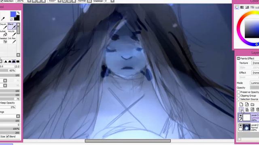Viewport: 259px width, 145px height.
Task: Toggle the brush Blend checkbox
Action: click(x=8, y=137)
